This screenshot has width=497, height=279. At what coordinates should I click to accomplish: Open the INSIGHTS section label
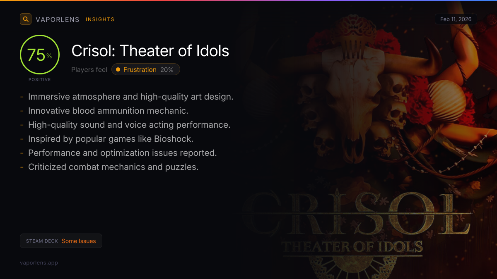pyautogui.click(x=100, y=19)
